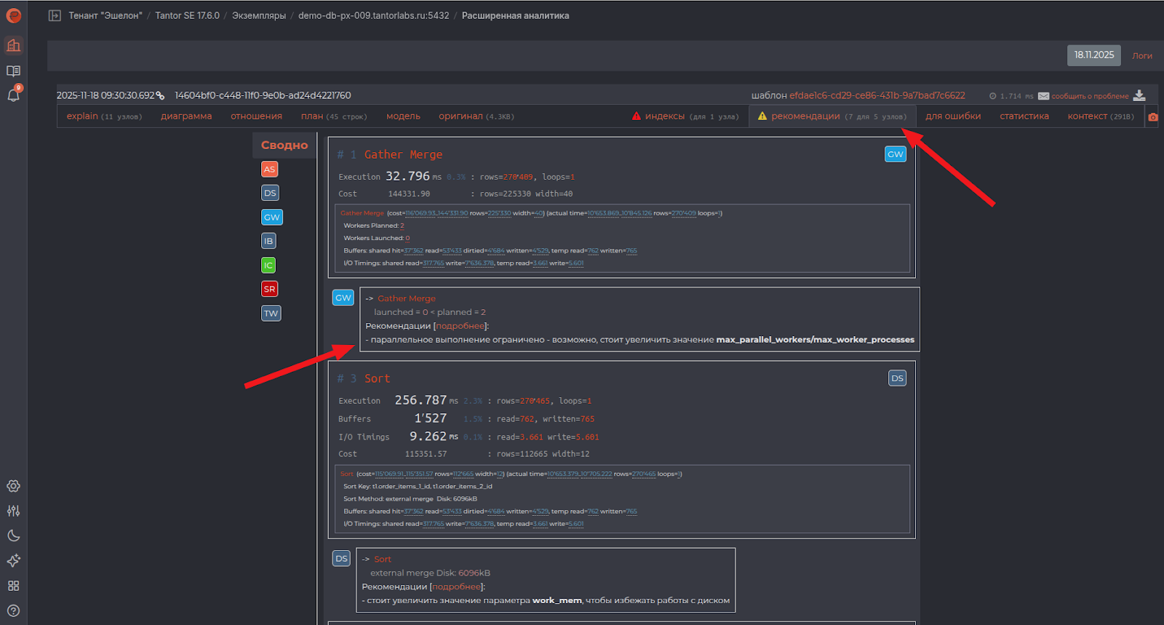Image resolution: width=1164 pixels, height=625 pixels.
Task: Go to demo-db-px-009.tantorlabs.ru:5432 breadcrumb
Action: coord(374,15)
